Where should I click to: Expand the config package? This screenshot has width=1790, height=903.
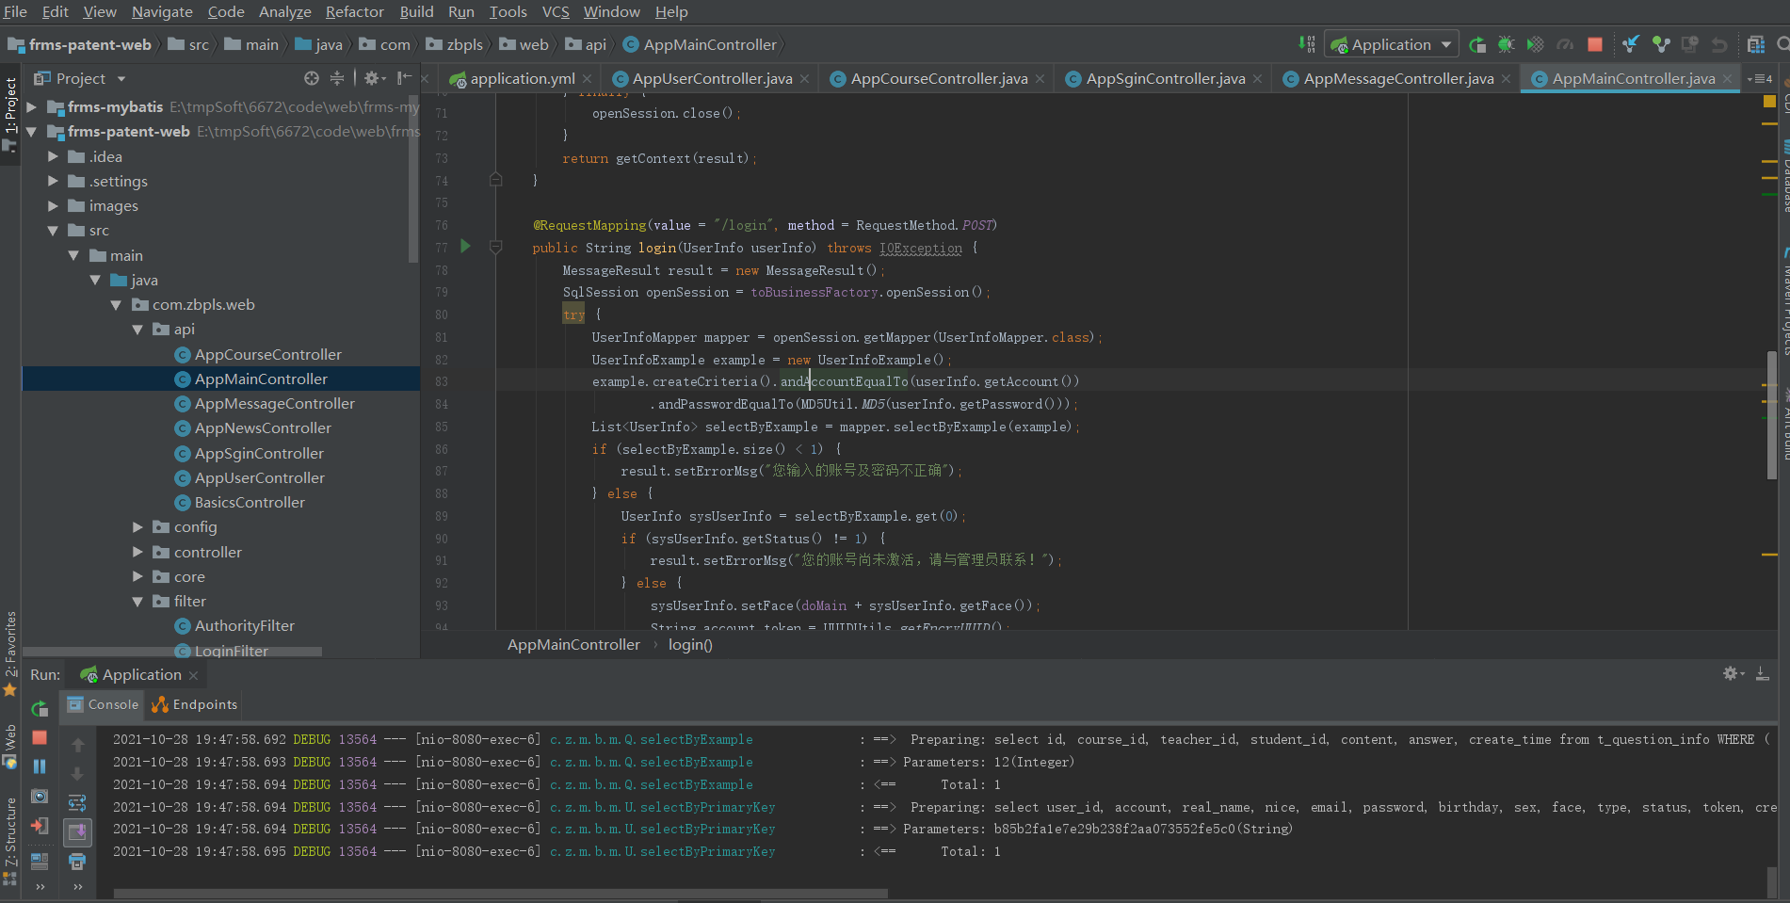tap(137, 527)
